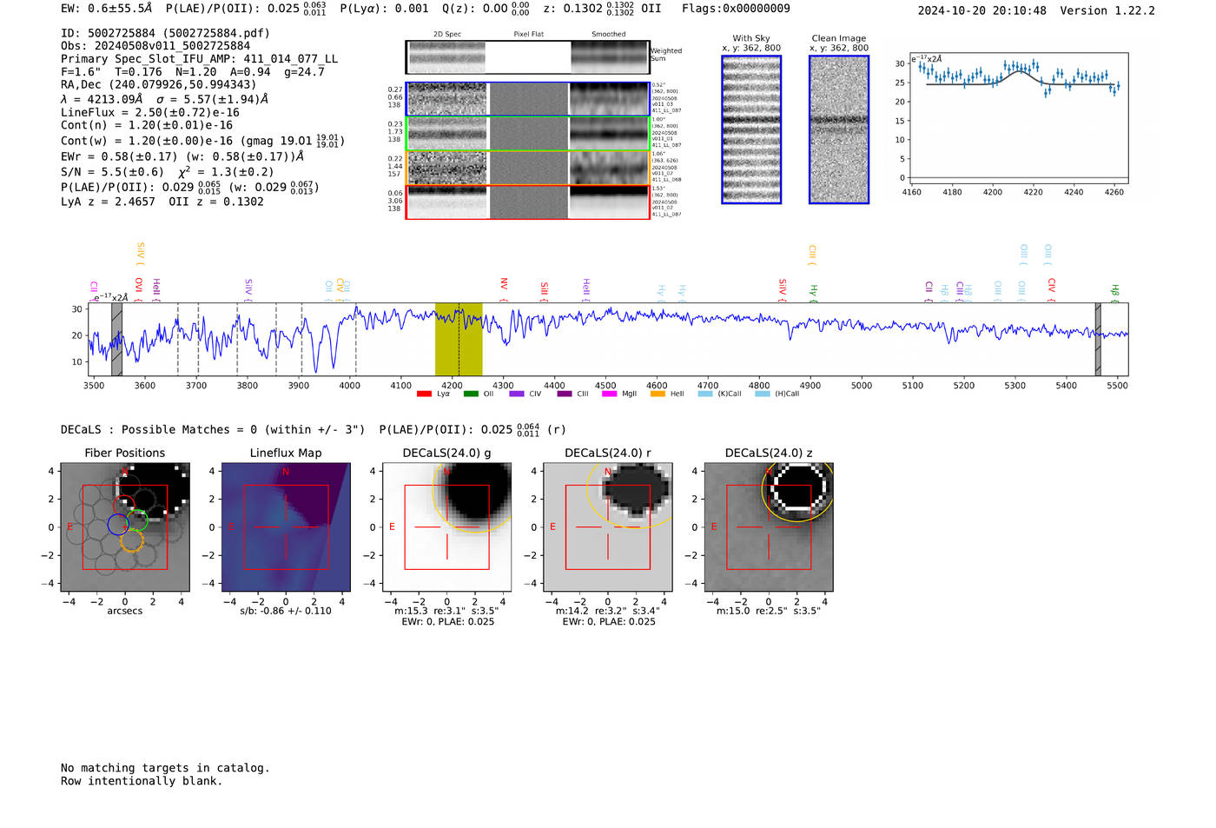Image resolution: width=1216 pixels, height=828 pixels.
Task: Click the red Lyα legend swatch
Action: pyautogui.click(x=424, y=394)
